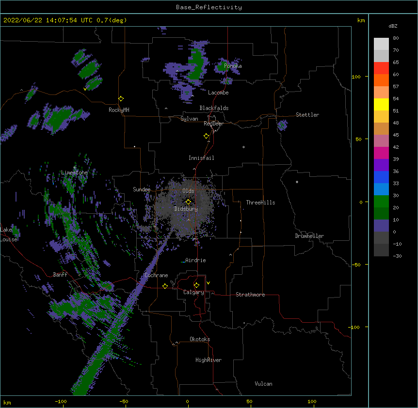
Task: Click the Didsbury town label
Action: [x=186, y=209]
